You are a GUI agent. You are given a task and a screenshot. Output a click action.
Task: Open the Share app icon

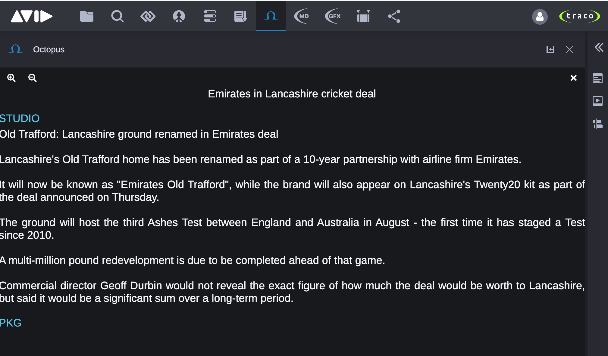point(394,16)
